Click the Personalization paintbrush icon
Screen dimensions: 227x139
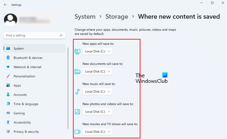8,76
